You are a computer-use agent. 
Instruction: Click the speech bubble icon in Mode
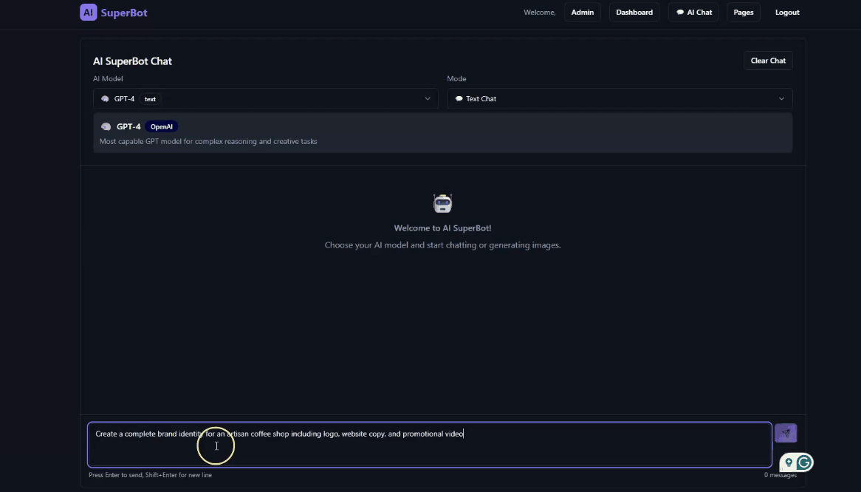pos(459,99)
